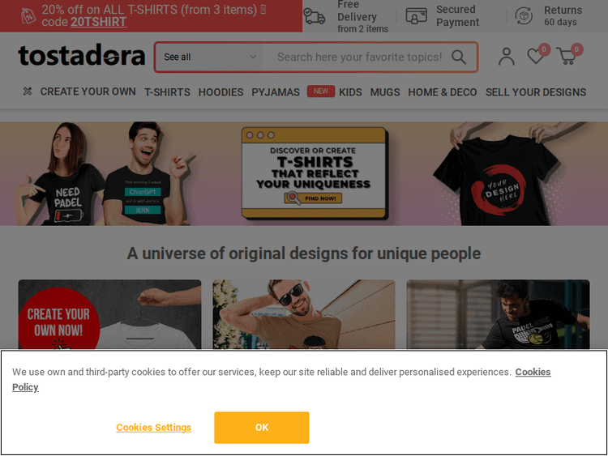Screen dimensions: 608x456
Task: Click the Secured Payment lock icon
Action: [416, 16]
